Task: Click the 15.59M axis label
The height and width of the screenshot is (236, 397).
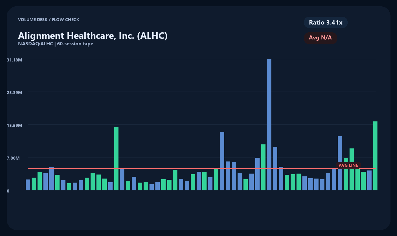Action: click(14, 125)
